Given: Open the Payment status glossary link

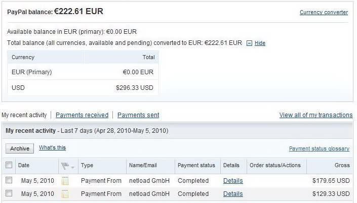Looking at the screenshot, I should tap(319, 148).
